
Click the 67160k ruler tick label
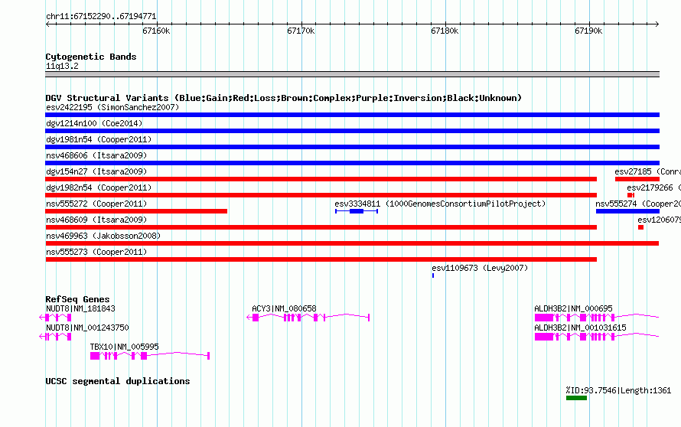tap(156, 31)
